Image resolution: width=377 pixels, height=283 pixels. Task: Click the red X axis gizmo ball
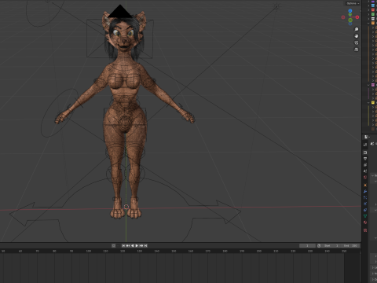click(357, 17)
